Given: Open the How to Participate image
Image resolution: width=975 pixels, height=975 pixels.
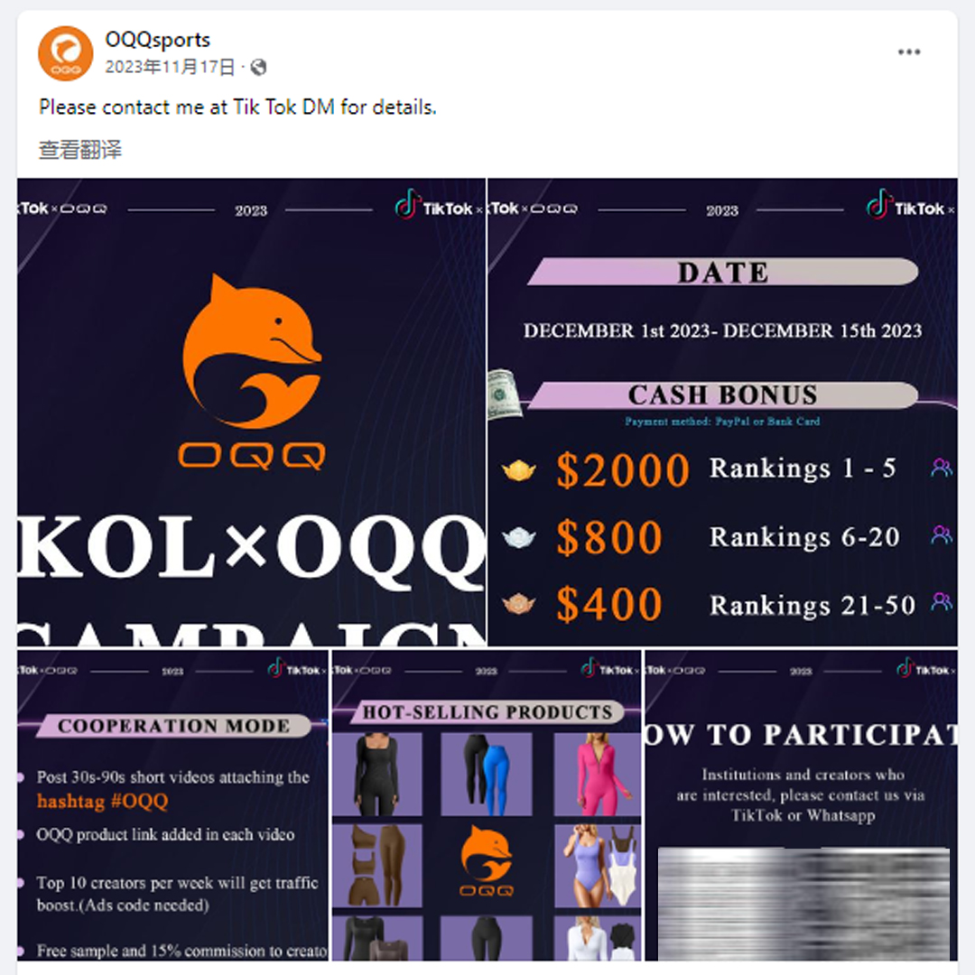Looking at the screenshot, I should pos(801,804).
